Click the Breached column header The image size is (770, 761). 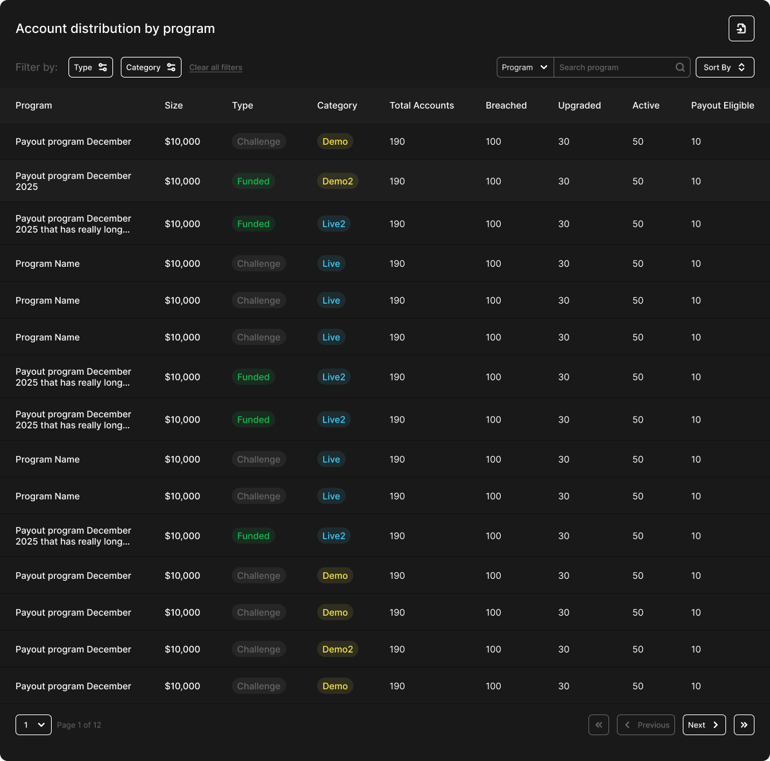point(506,105)
